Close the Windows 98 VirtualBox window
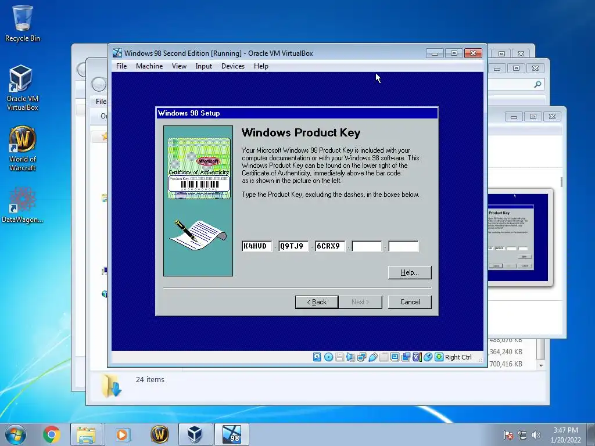Image resolution: width=595 pixels, height=446 pixels. click(x=473, y=53)
